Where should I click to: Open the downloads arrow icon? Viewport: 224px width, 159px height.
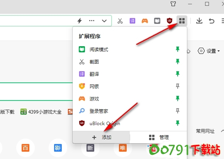tap(199, 21)
